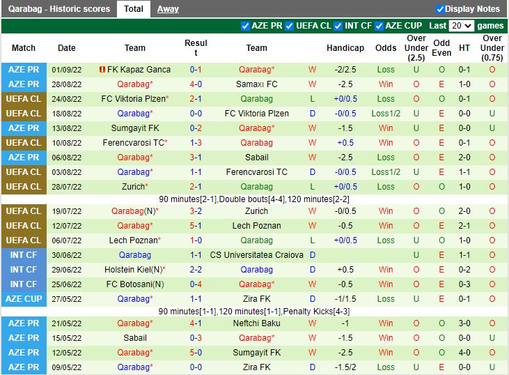This screenshot has height=375, width=509.
Task: Click the Over Under (0.75) column header
Action: (492, 48)
